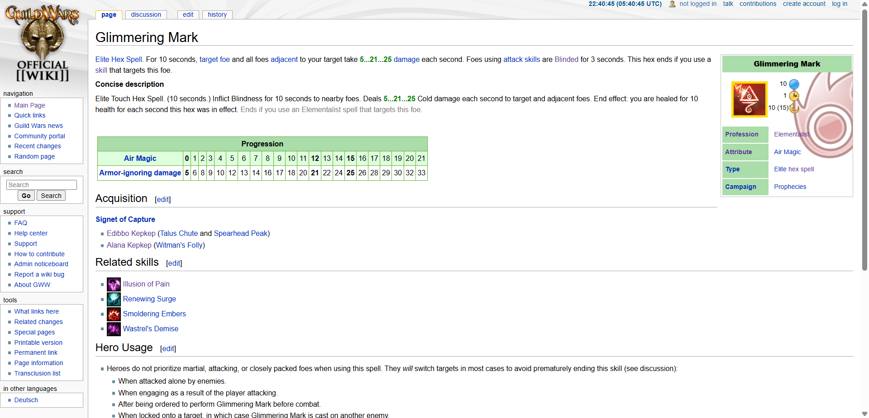
Task: Open the Witman's Folly link
Action: coord(179,245)
